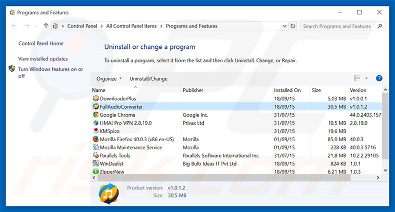The height and width of the screenshot is (212, 395).
Task: Click the Google Chrome icon in list
Action: click(95, 115)
